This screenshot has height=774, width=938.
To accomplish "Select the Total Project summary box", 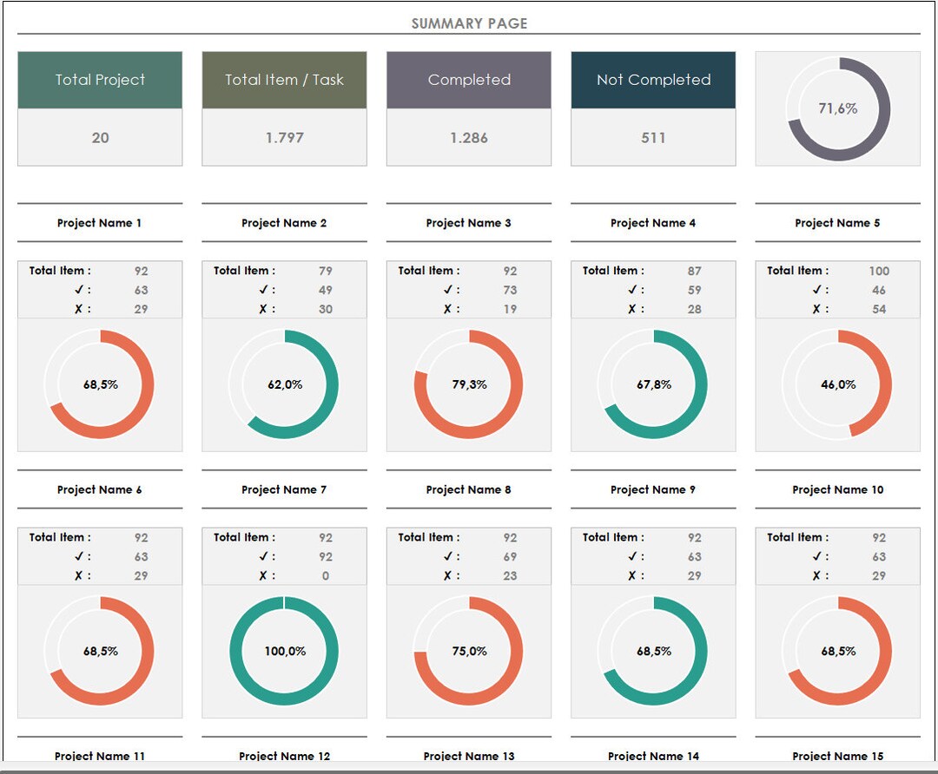I will [x=99, y=79].
